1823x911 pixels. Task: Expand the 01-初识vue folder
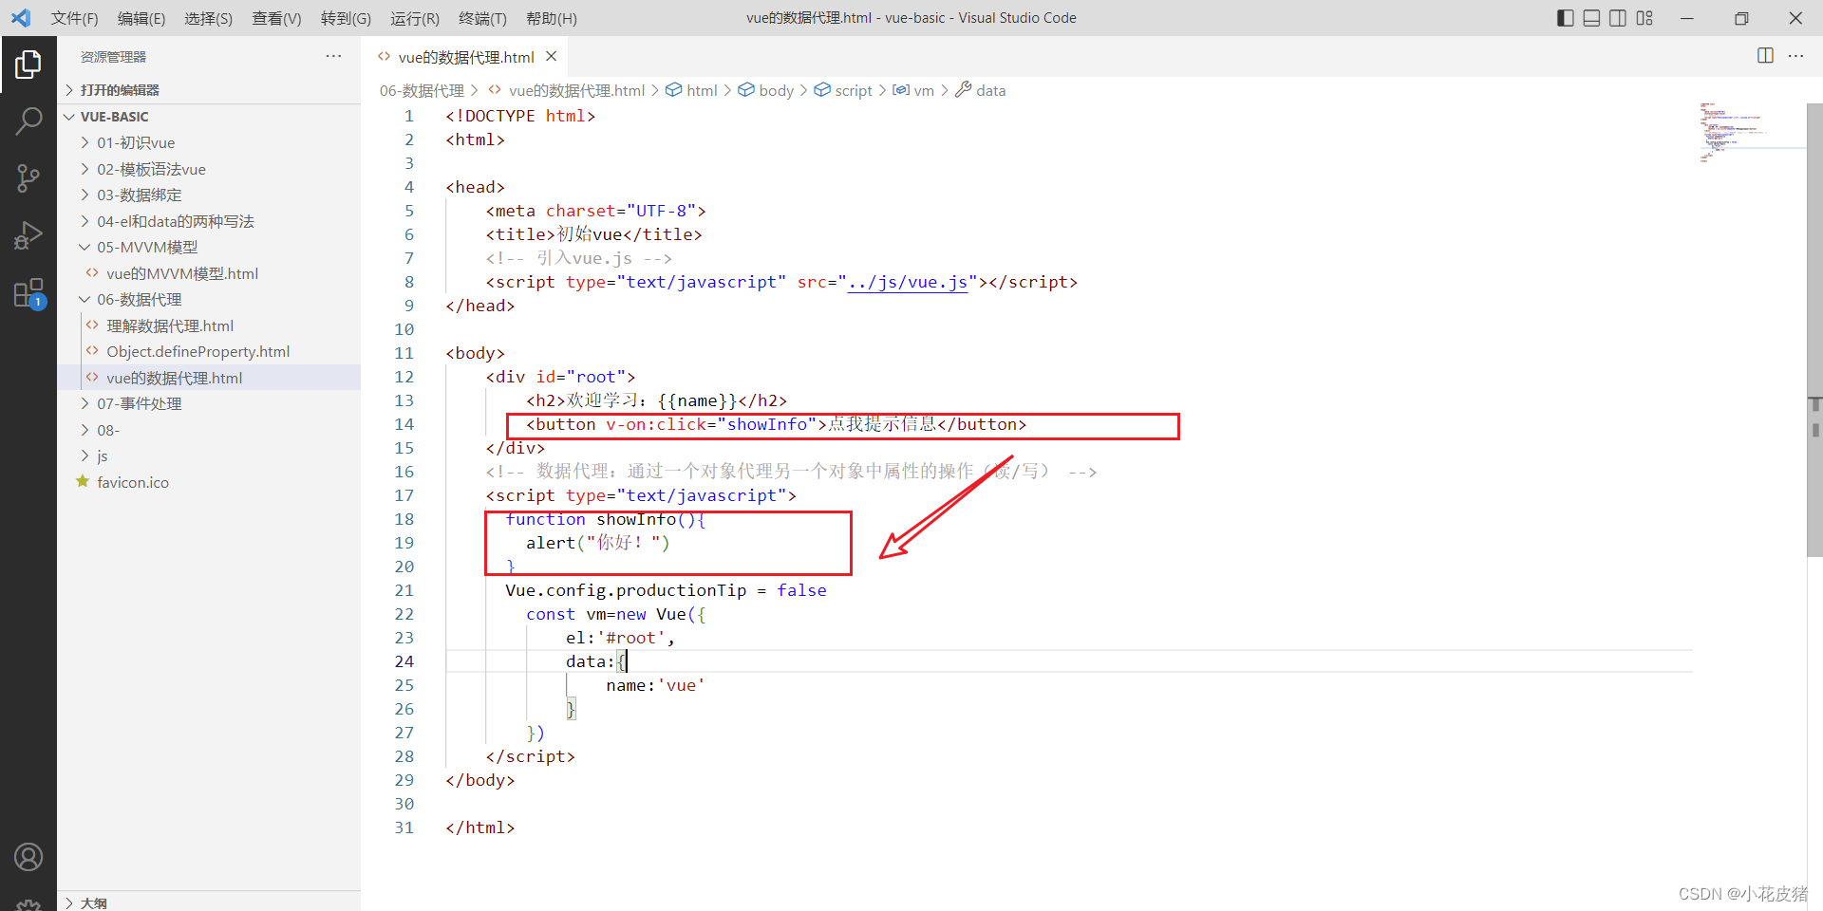click(x=209, y=142)
